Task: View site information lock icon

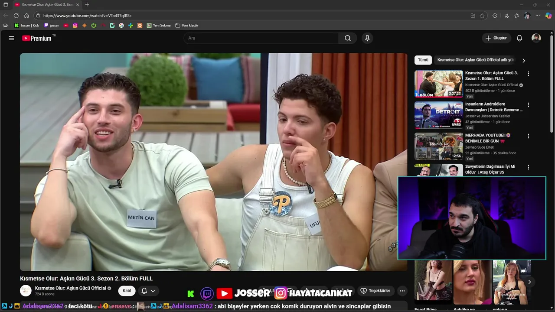Action: [x=38, y=16]
